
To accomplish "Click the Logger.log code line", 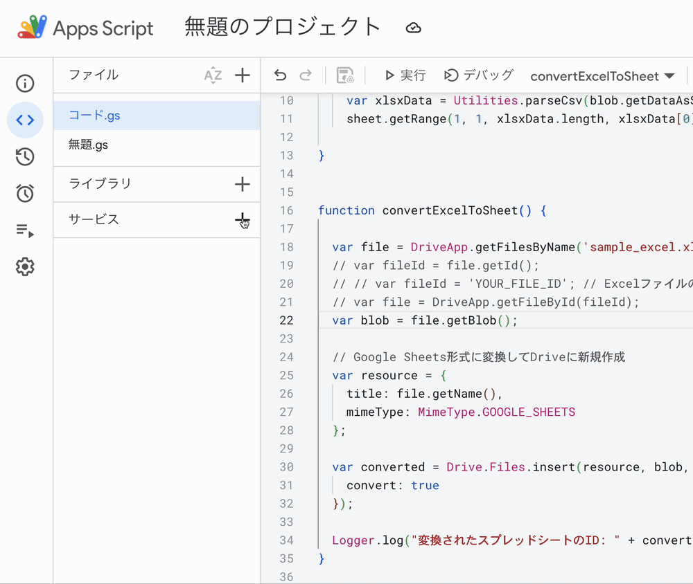I will [x=512, y=540].
